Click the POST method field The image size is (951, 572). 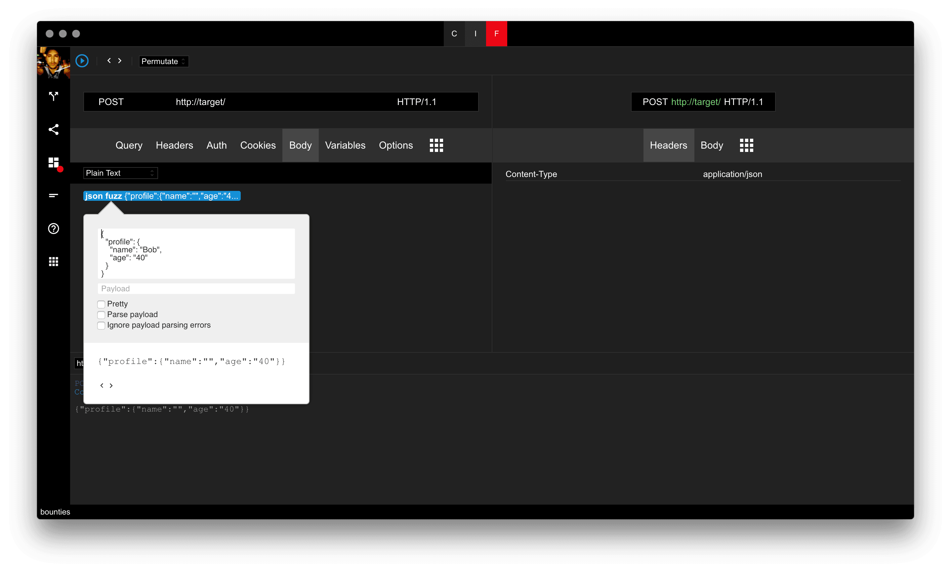111,102
